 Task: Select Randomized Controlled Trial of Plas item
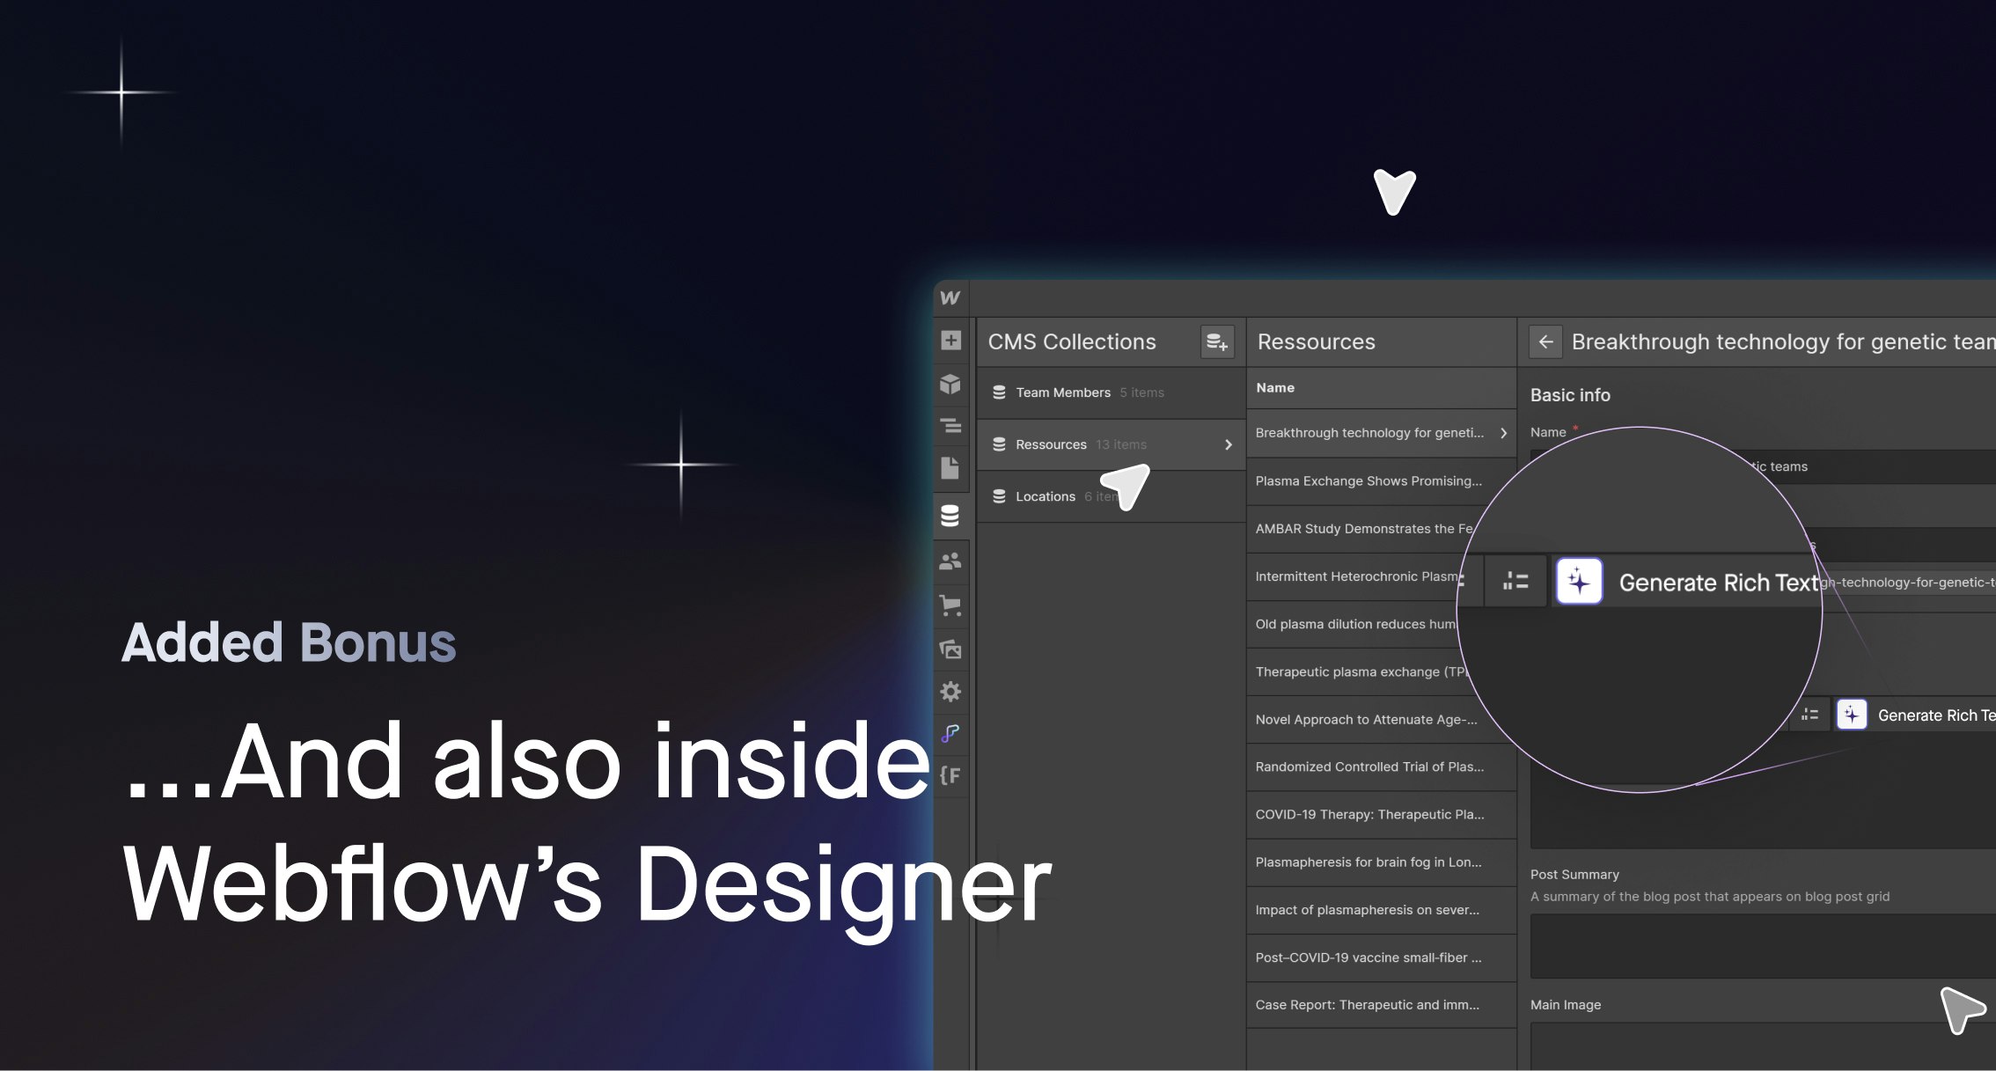coord(1381,767)
